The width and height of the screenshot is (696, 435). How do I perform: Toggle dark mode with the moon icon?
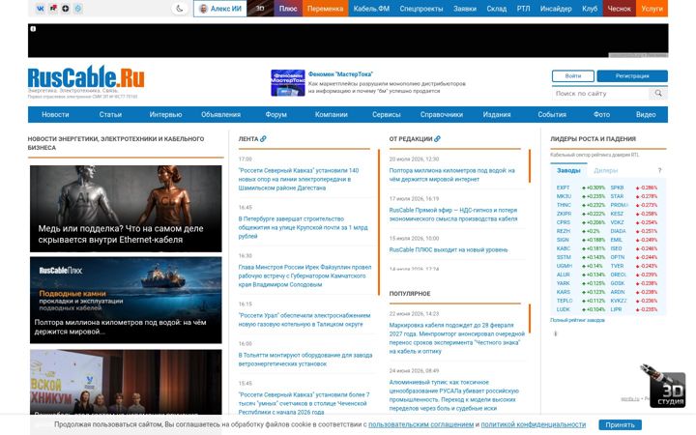(x=180, y=9)
